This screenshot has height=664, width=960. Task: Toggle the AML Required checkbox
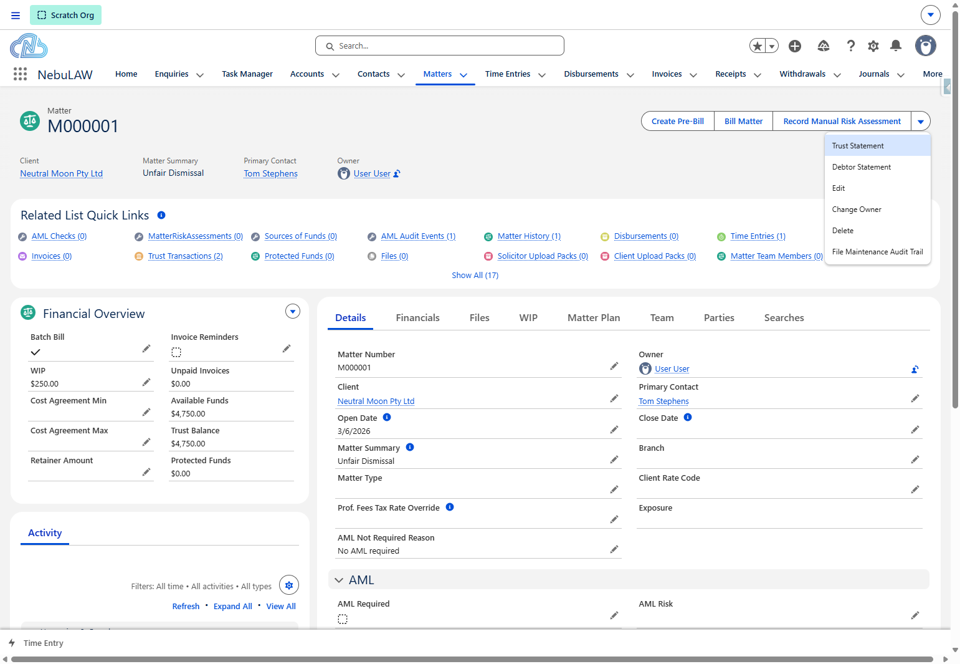(x=343, y=619)
